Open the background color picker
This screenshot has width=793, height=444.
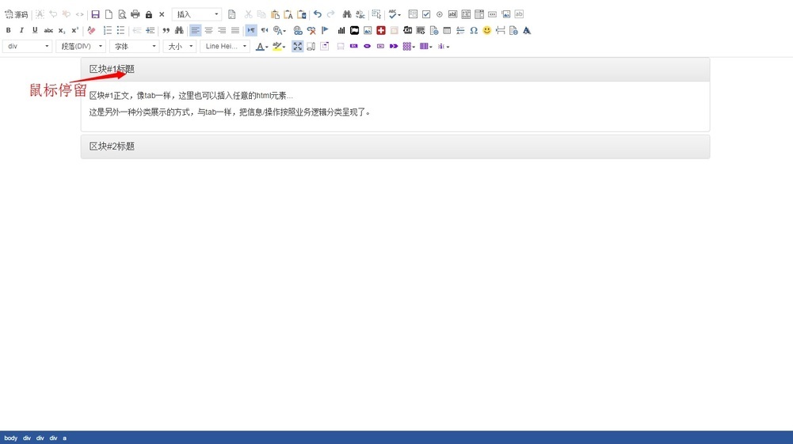click(279, 47)
